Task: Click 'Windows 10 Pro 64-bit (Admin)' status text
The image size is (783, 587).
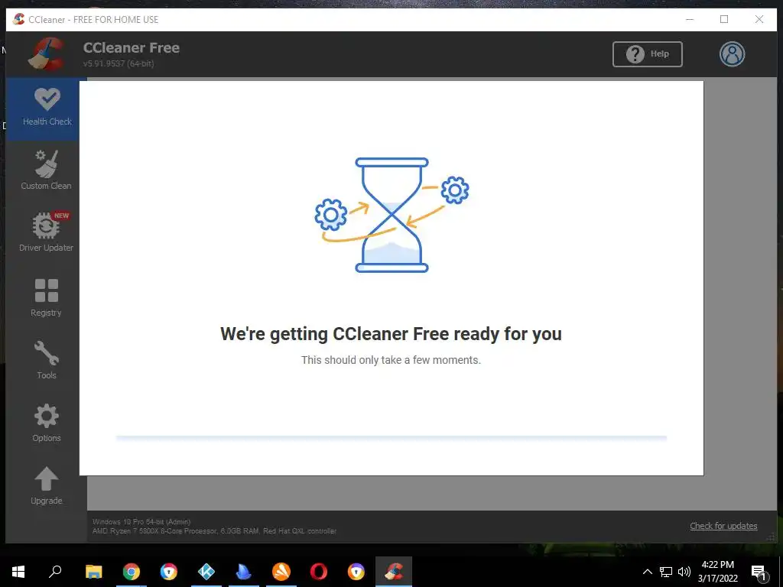Action: tap(141, 521)
